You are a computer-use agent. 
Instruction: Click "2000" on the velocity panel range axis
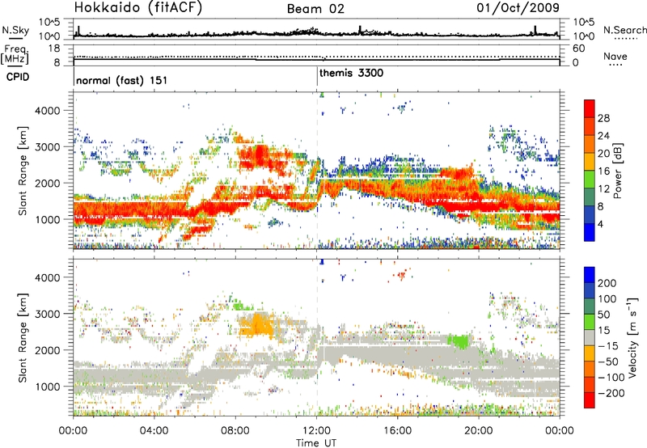[x=47, y=350]
